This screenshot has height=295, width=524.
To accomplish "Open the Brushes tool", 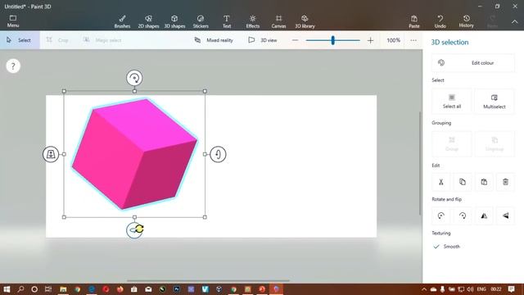I will [122, 21].
